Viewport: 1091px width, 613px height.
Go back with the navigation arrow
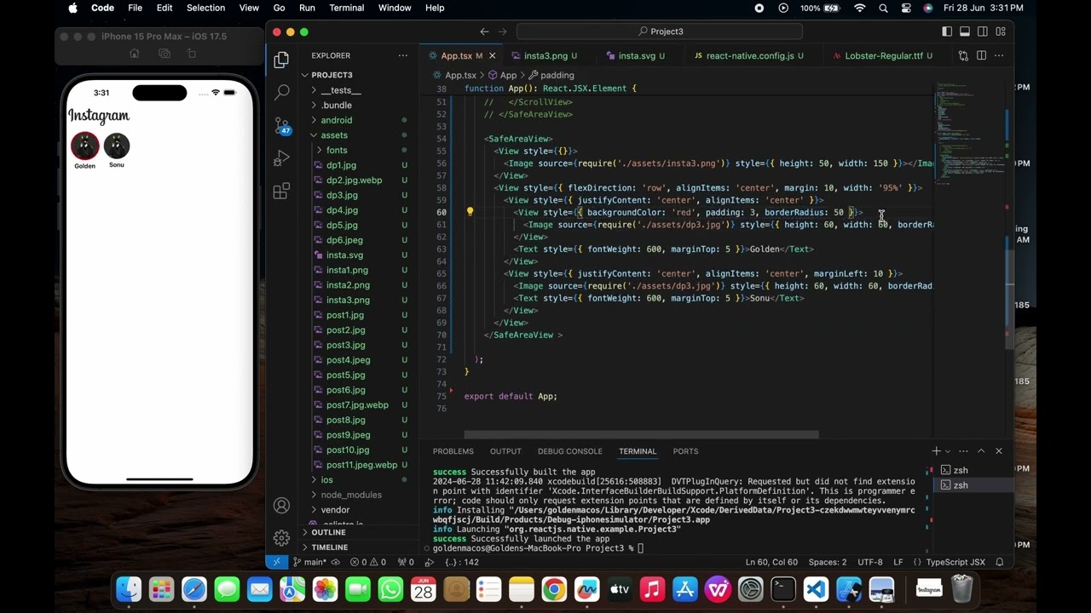click(x=484, y=32)
